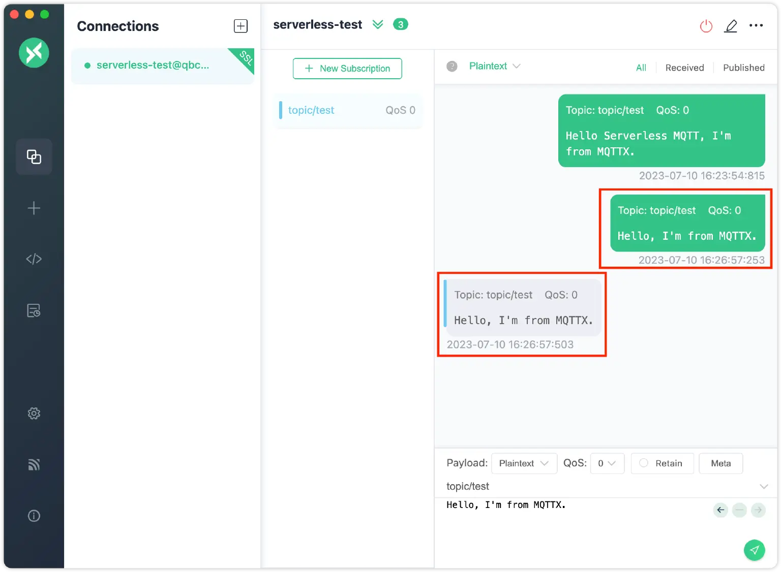Open the Meta options button
This screenshot has height=572, width=781.
720,463
